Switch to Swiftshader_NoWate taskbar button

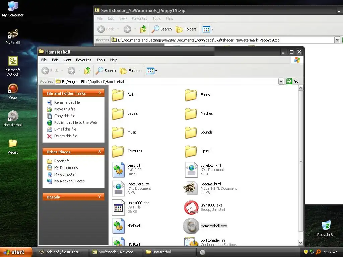[115, 252]
